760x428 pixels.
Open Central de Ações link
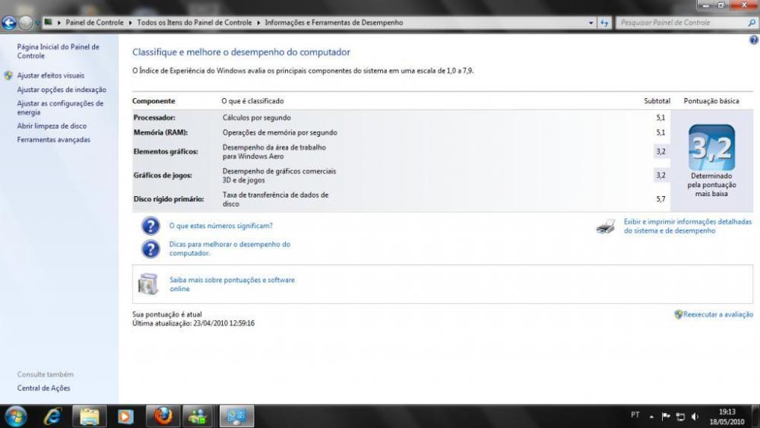(x=43, y=388)
